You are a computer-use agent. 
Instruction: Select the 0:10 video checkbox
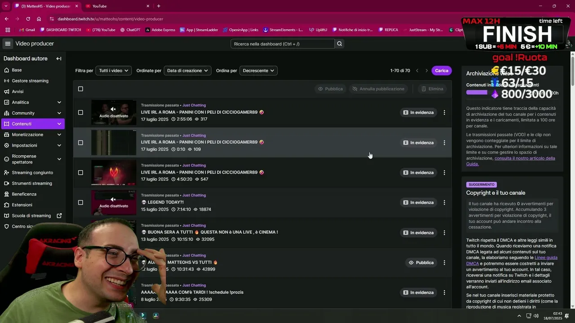click(x=80, y=143)
